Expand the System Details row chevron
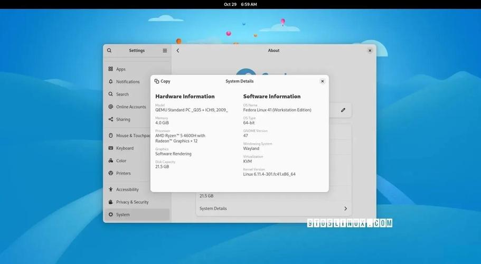This screenshot has width=481, height=264. tap(345, 209)
